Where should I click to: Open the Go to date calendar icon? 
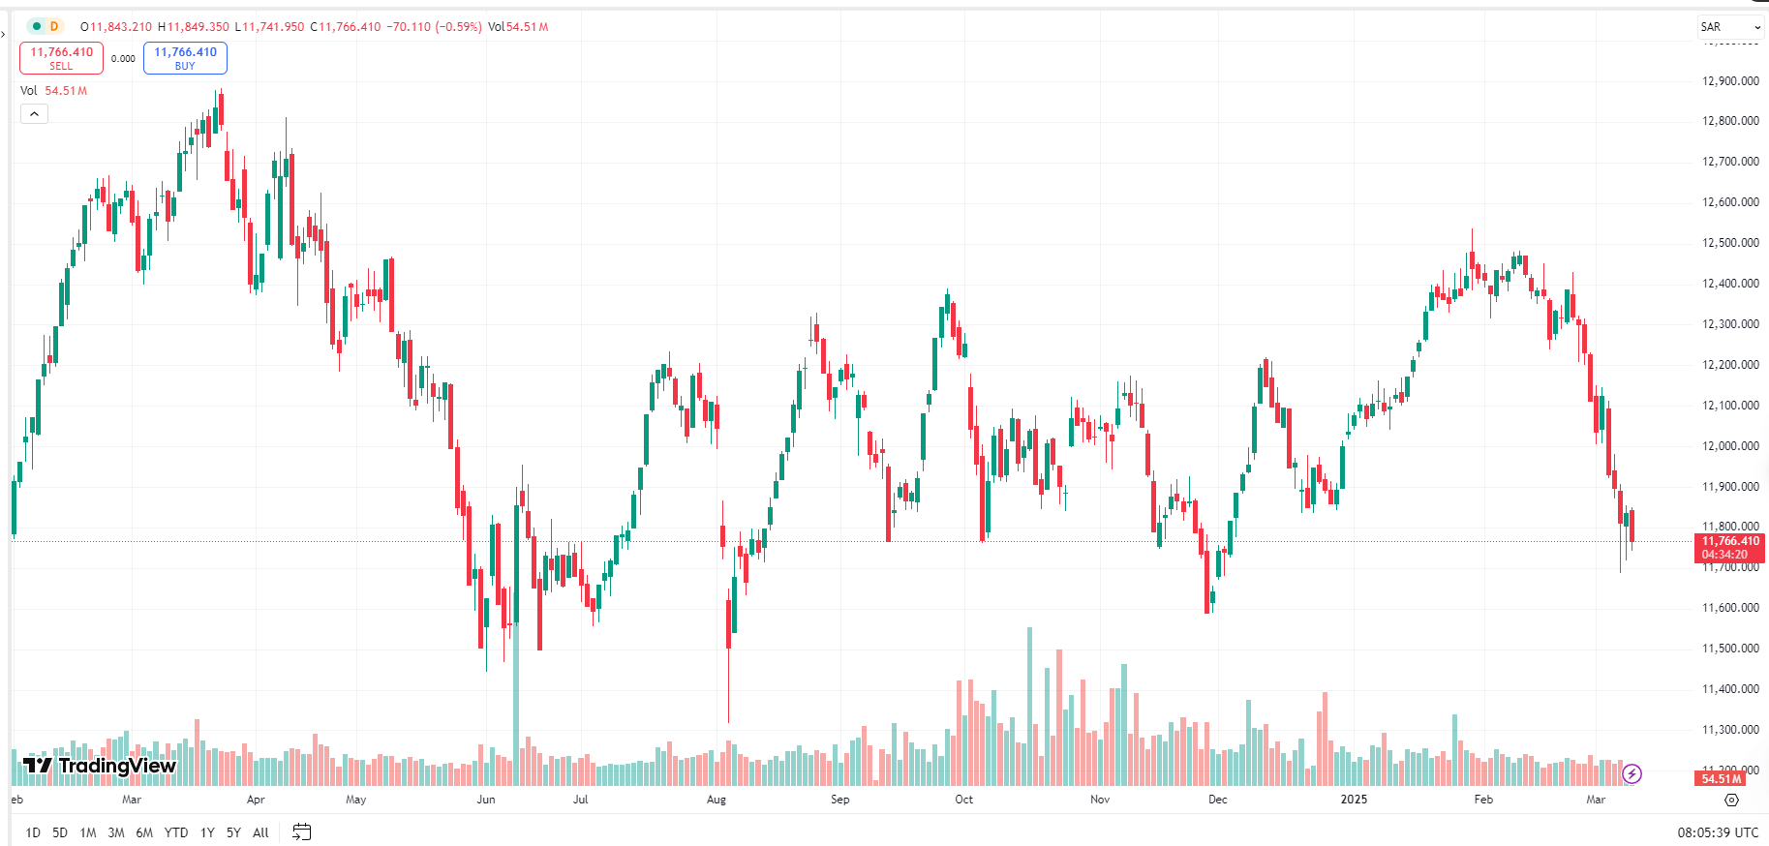point(301,832)
